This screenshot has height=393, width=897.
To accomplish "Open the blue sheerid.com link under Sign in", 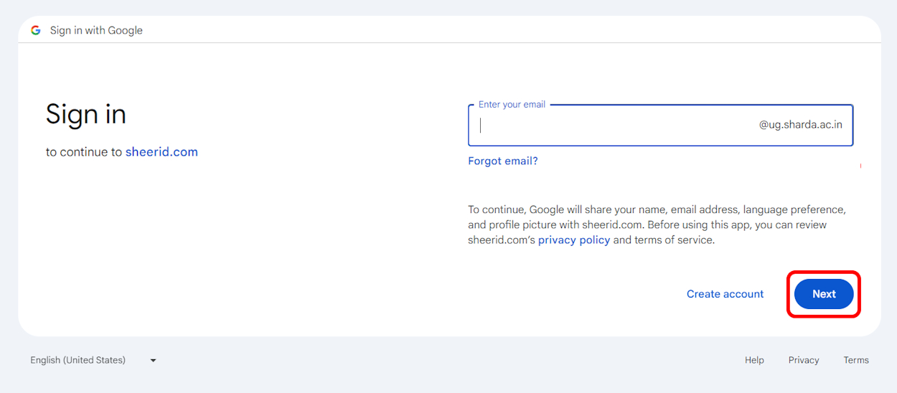I will pyautogui.click(x=161, y=152).
